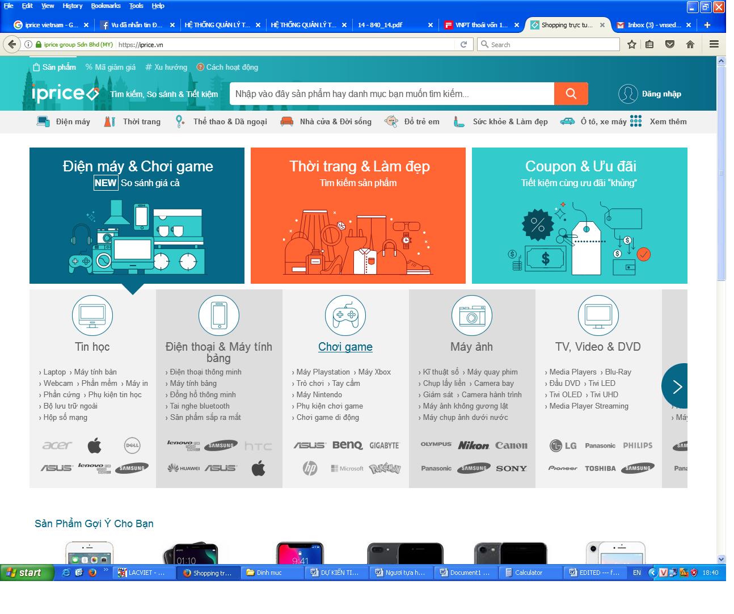The image size is (734, 614).
Task: Open the Tin học computer icon
Action: point(92,316)
